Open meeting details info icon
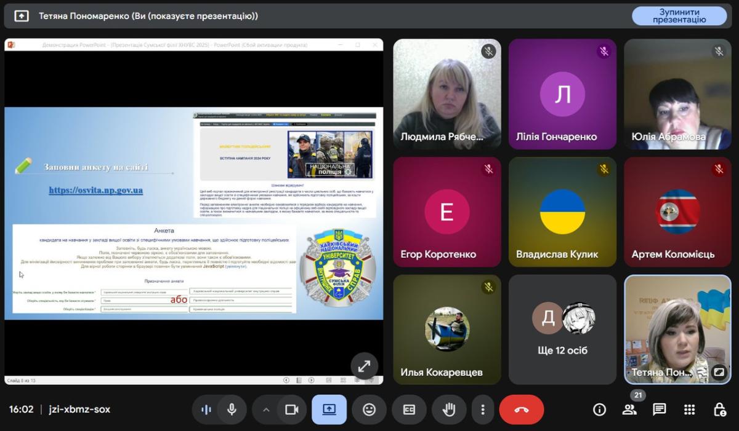739x431 pixels. click(599, 409)
